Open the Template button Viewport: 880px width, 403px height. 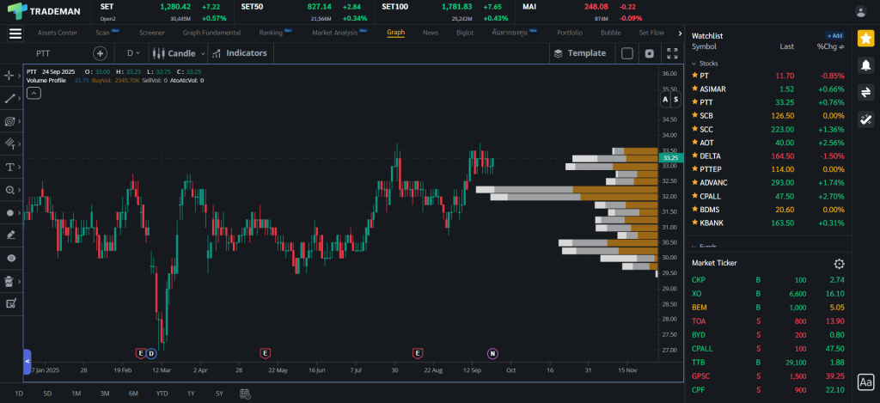pos(580,53)
